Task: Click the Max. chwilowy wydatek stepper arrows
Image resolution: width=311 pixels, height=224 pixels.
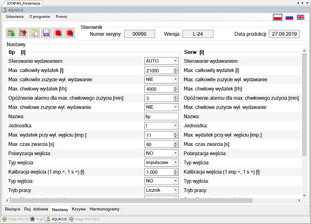Action: click(175, 89)
